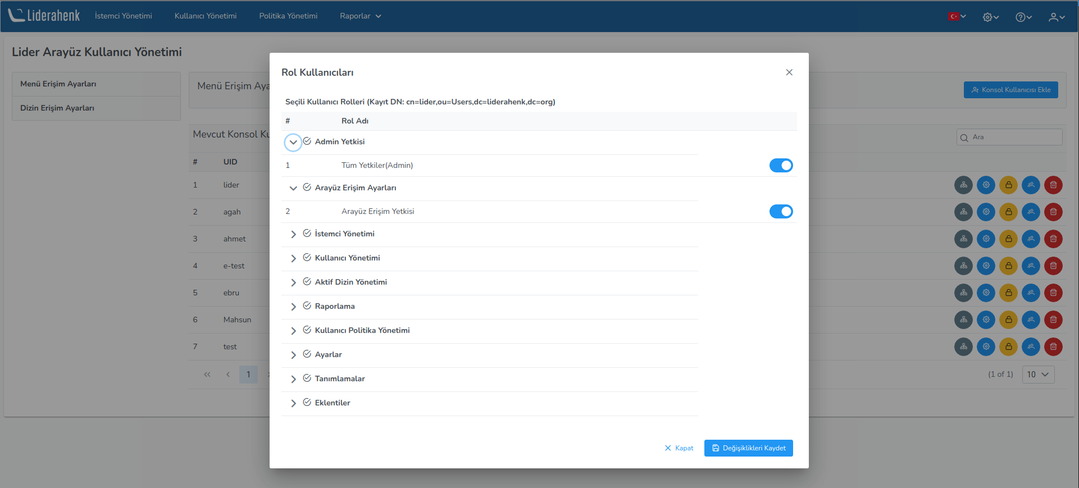Expand the Eklentiler role group
Viewport: 1079px width, 488px height.
pyautogui.click(x=293, y=403)
